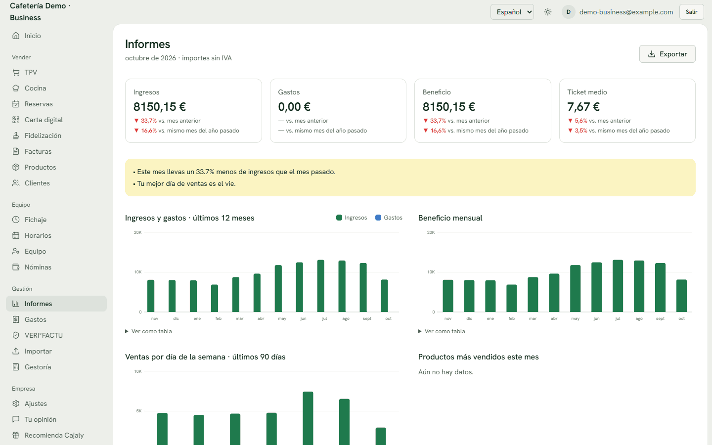Click the Ajustes gear icon

tap(16, 403)
